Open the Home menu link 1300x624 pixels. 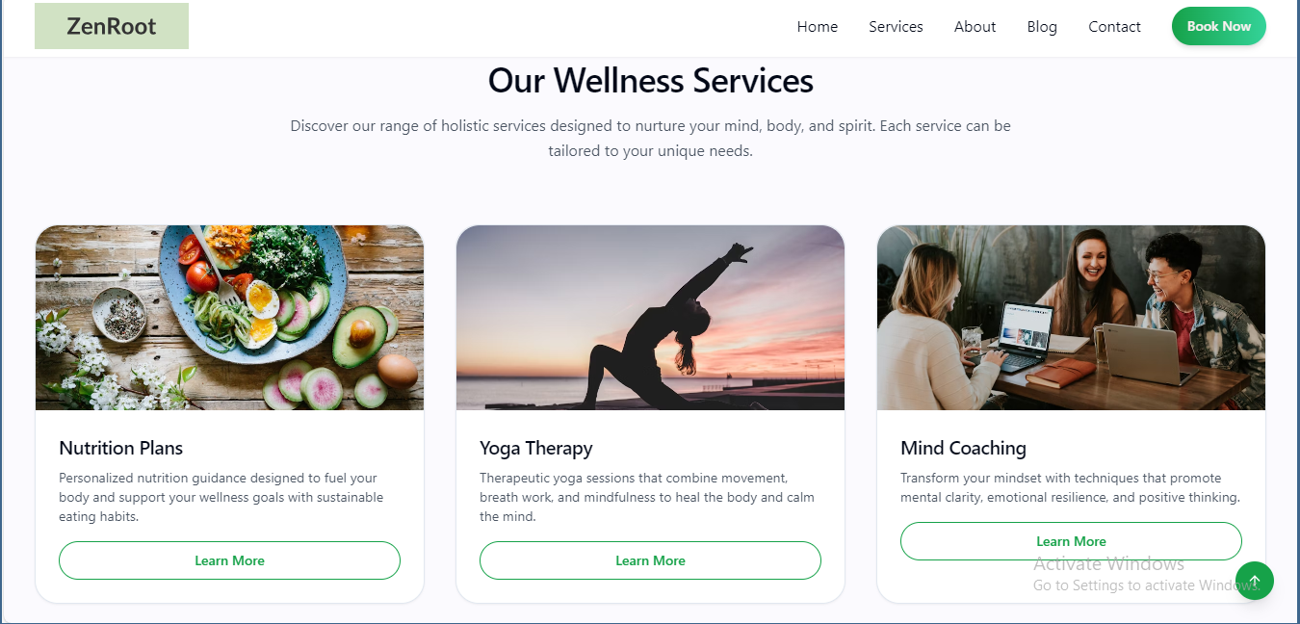coord(818,27)
